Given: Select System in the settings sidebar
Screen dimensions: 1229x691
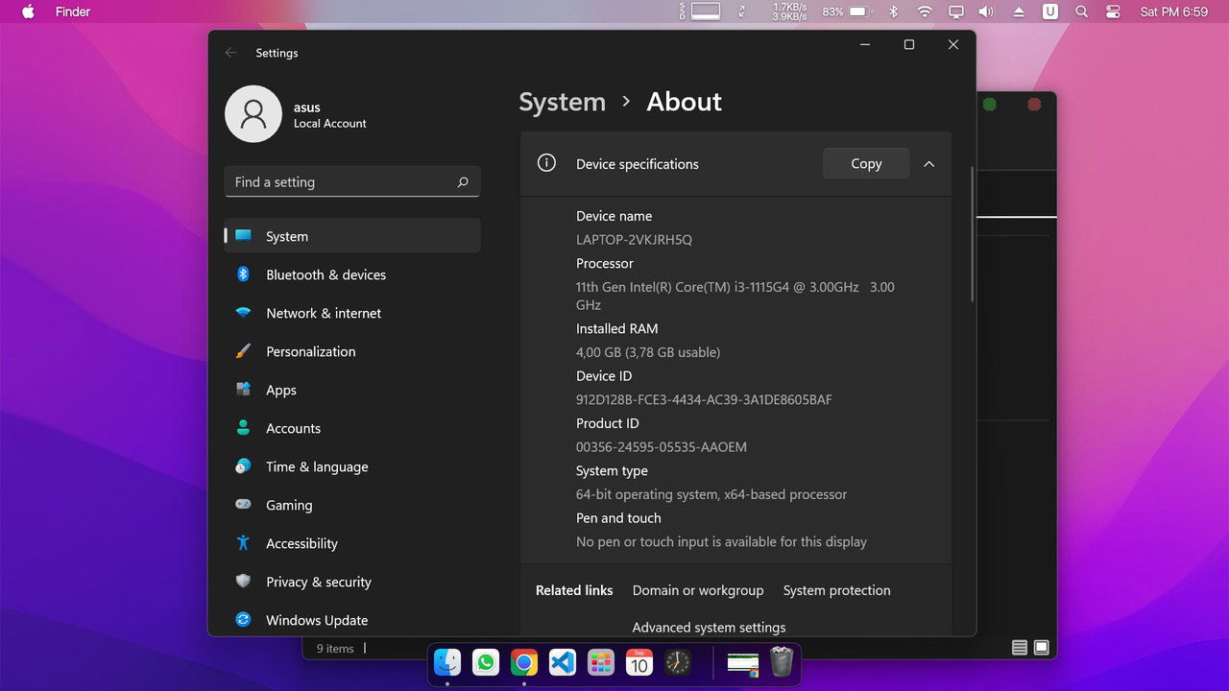Looking at the screenshot, I should (352, 236).
